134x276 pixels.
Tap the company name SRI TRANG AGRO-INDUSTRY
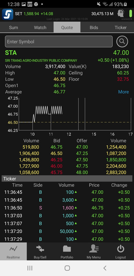41,61
